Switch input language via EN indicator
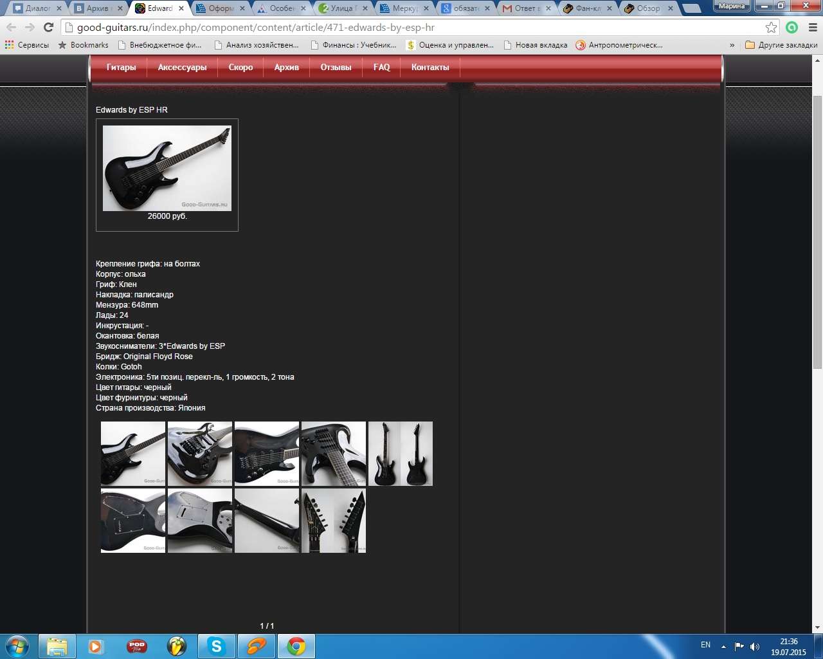The image size is (823, 659). pos(705,645)
